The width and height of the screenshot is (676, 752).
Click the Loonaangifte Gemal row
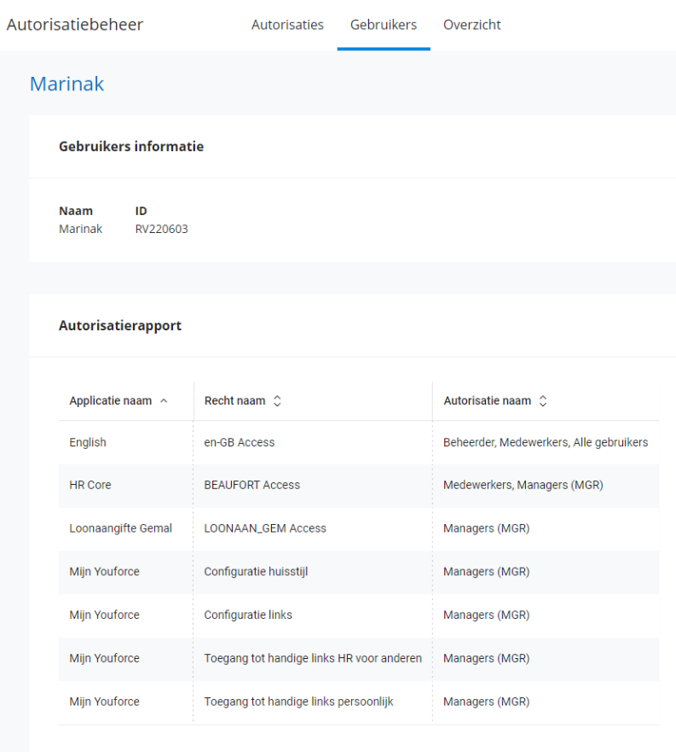click(120, 528)
